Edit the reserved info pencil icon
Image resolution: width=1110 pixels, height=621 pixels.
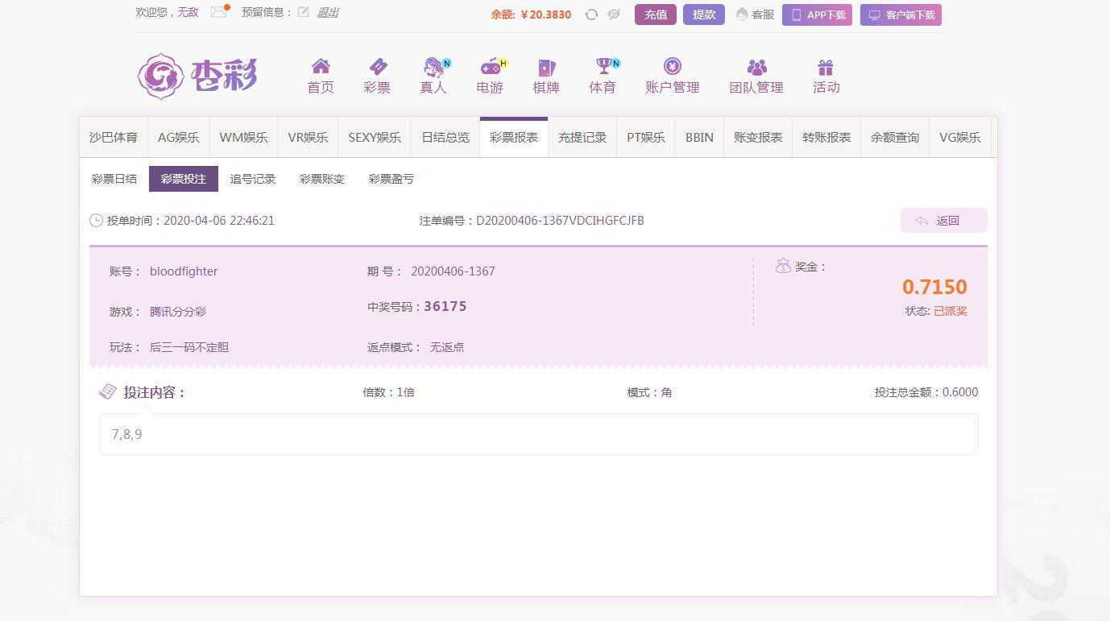click(x=304, y=12)
